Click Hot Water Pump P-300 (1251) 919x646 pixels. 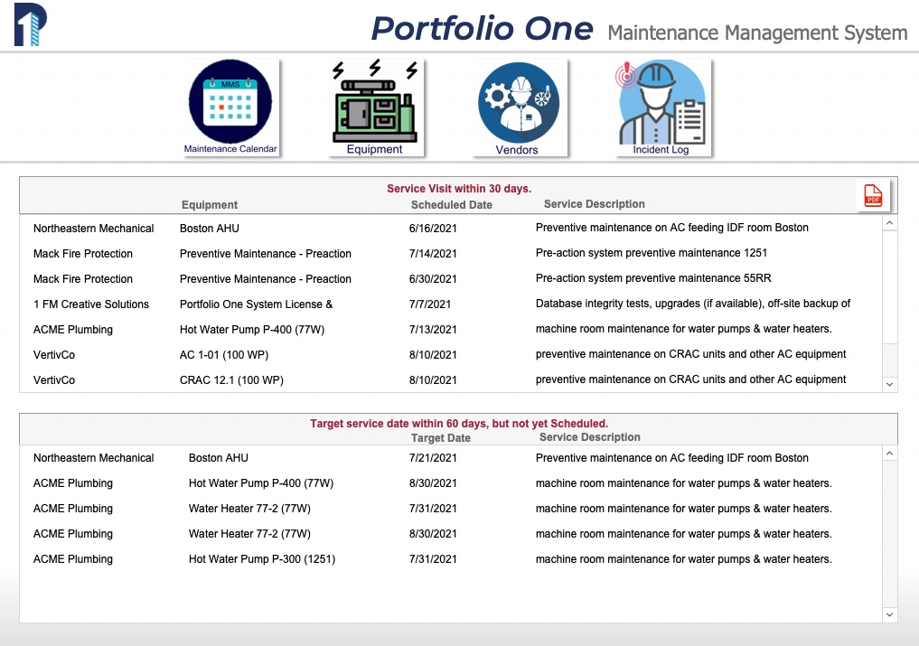tap(262, 558)
